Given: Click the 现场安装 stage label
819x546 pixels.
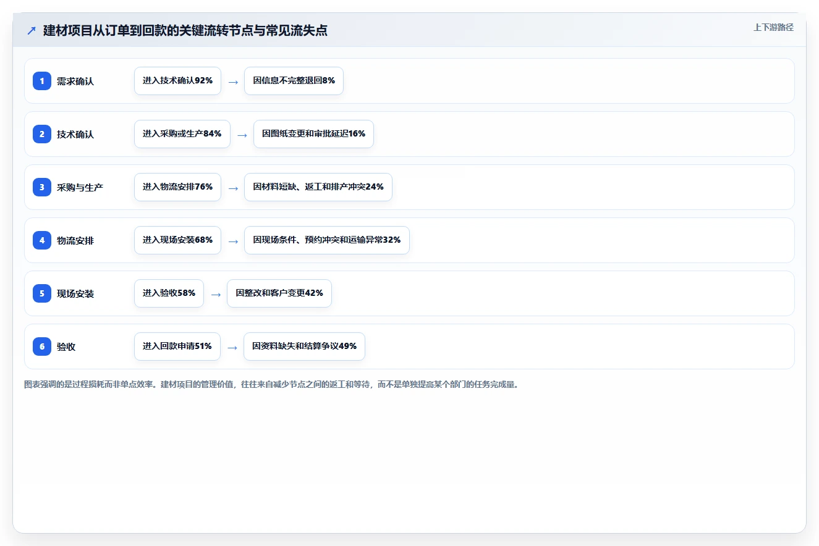Looking at the screenshot, I should [75, 293].
